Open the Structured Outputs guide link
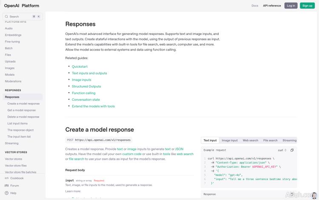Viewport: 319px width, 200px height. click(x=86, y=86)
